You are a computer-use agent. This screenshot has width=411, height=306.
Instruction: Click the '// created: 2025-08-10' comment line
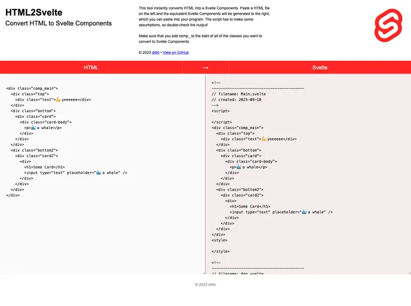(236, 100)
